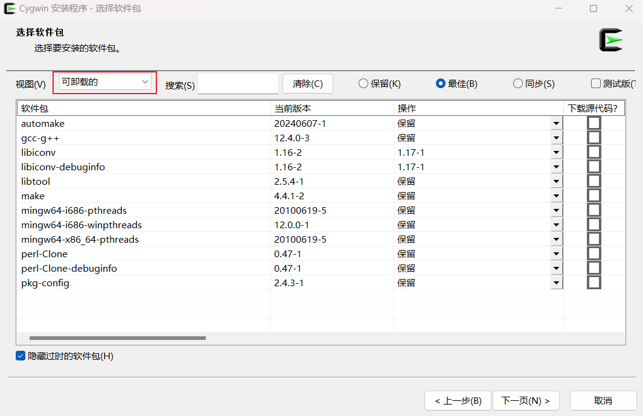The width and height of the screenshot is (643, 416).
Task: Open the action dropdown for mingw64-x86_64-pthreads
Action: 557,240
